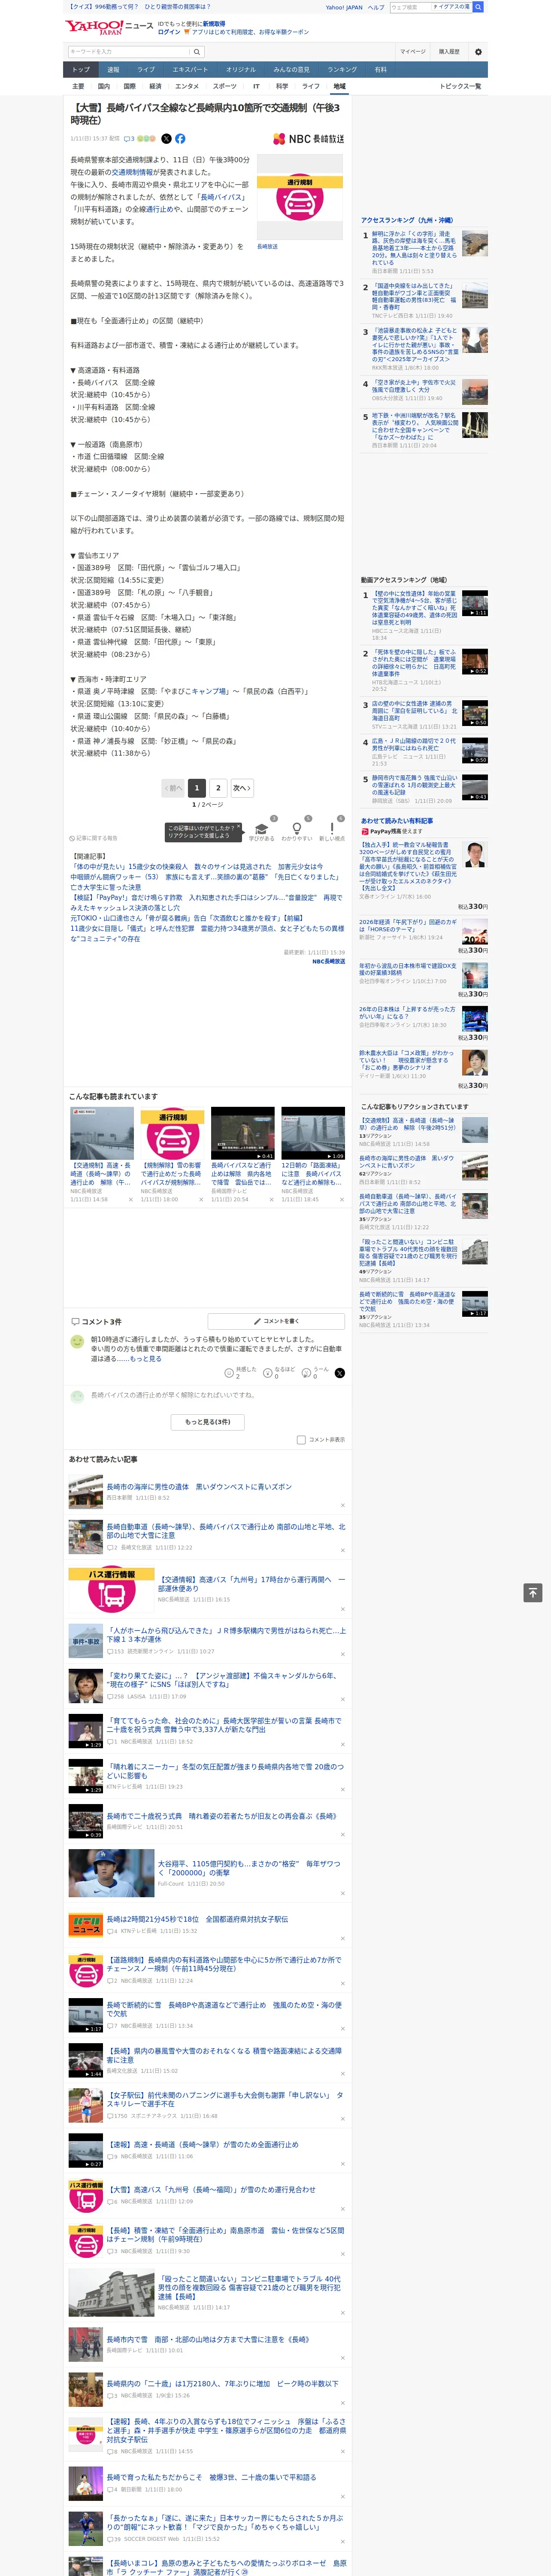
Task: Click 記事に関する報告 report link
Action: pyautogui.click(x=94, y=838)
